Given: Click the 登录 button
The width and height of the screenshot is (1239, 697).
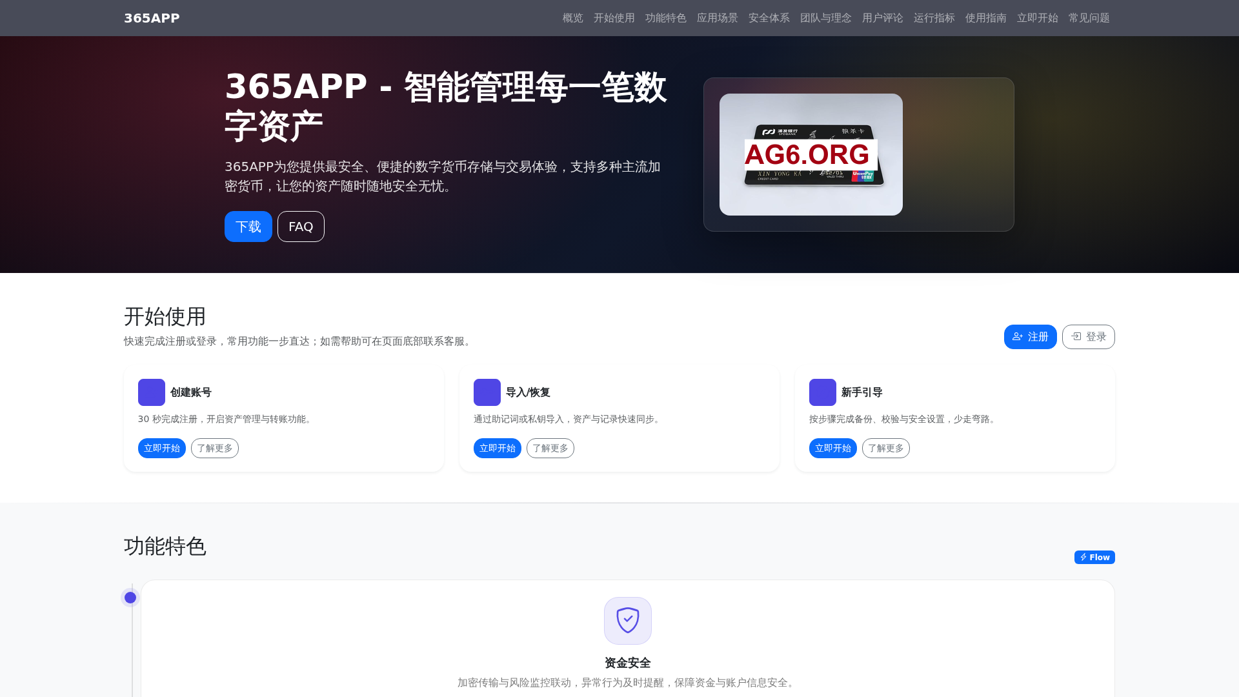Looking at the screenshot, I should point(1089,337).
